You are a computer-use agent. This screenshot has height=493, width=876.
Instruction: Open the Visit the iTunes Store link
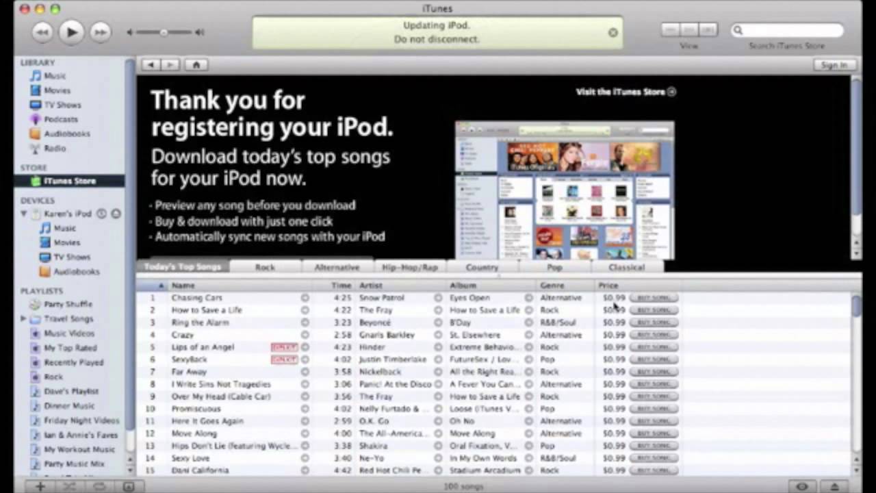click(x=626, y=92)
